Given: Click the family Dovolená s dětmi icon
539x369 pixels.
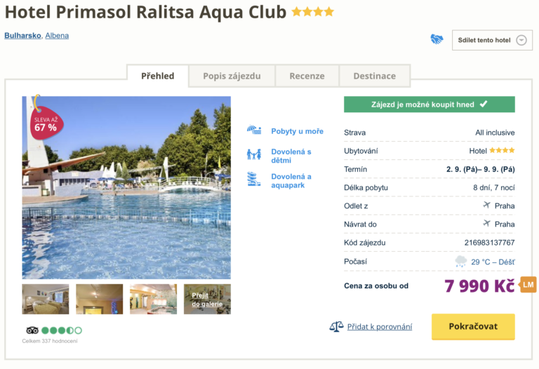Looking at the screenshot, I should tap(254, 154).
